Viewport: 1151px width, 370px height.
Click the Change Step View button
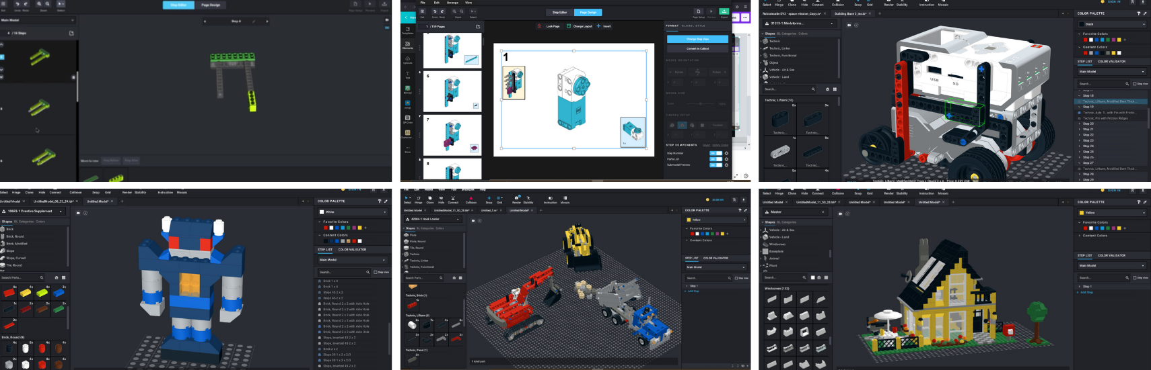pyautogui.click(x=697, y=39)
